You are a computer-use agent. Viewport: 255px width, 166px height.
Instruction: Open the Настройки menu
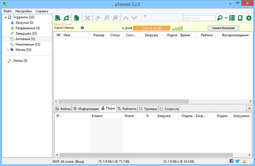pos(23,11)
